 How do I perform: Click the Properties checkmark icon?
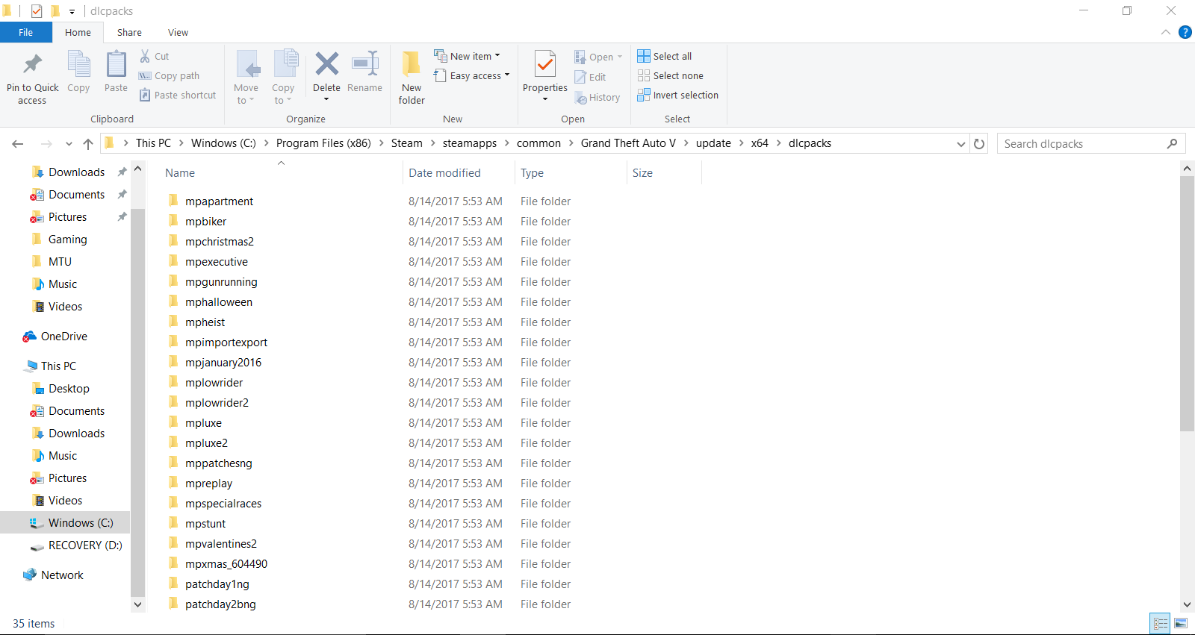coord(545,64)
